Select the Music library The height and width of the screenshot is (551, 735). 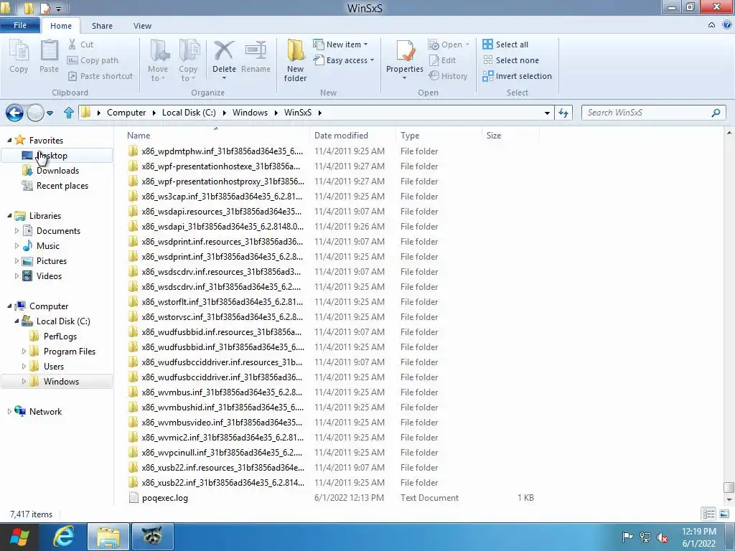(48, 246)
